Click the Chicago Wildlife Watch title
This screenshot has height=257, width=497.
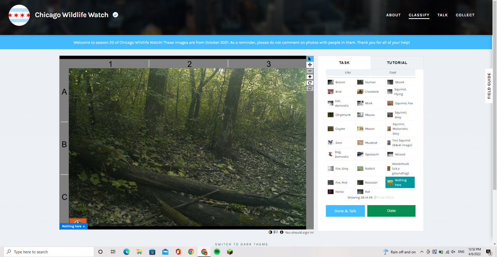coord(71,15)
